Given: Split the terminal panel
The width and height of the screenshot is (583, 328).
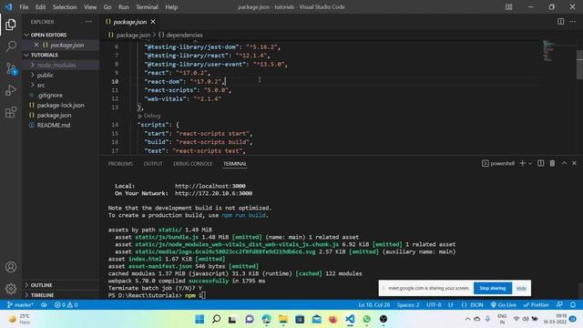Looking at the screenshot, I should pos(540,163).
